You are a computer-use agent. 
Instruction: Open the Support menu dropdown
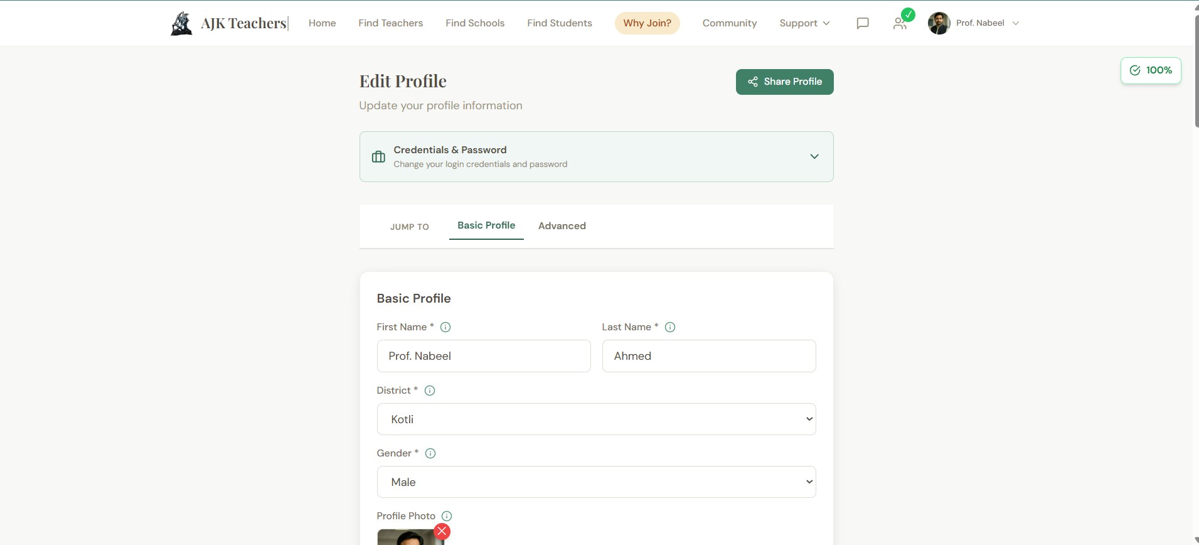804,23
